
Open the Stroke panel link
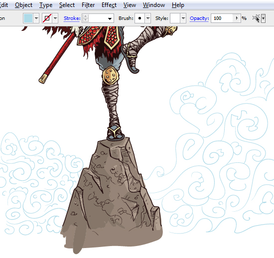pyautogui.click(x=72, y=18)
